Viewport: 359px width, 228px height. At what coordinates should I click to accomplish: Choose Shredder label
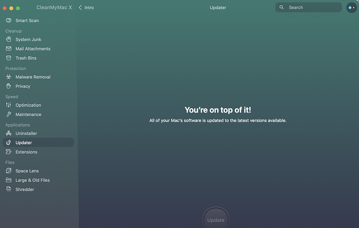(25, 189)
